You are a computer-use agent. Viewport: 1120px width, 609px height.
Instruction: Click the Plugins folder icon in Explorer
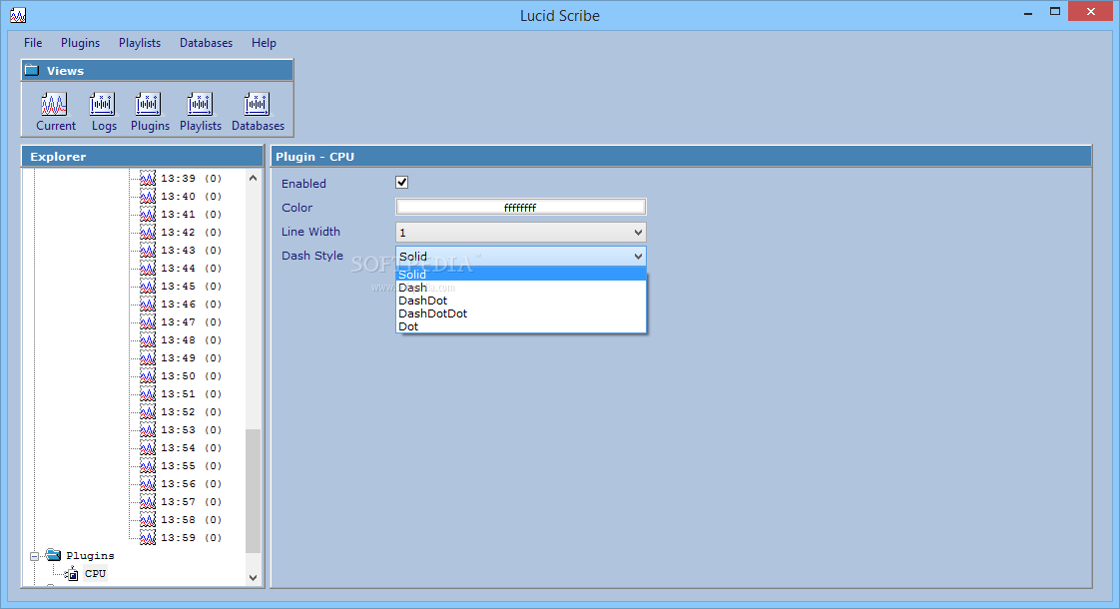point(53,555)
